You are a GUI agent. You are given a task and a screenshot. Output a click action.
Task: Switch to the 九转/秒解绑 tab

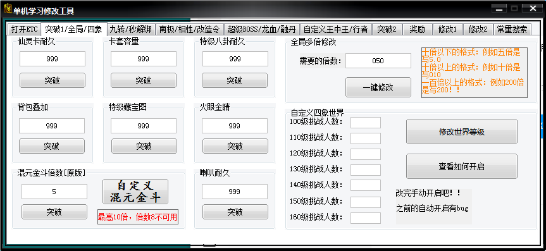[130, 29]
